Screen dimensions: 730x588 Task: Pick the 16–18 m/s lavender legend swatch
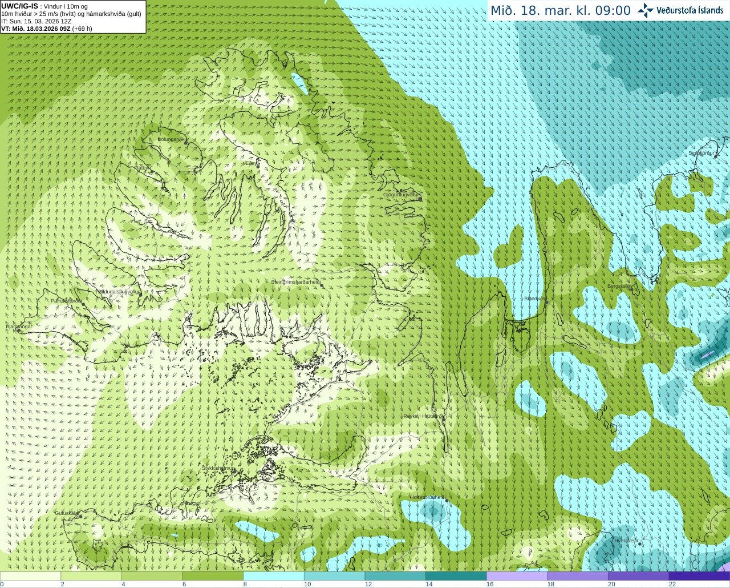point(517,576)
